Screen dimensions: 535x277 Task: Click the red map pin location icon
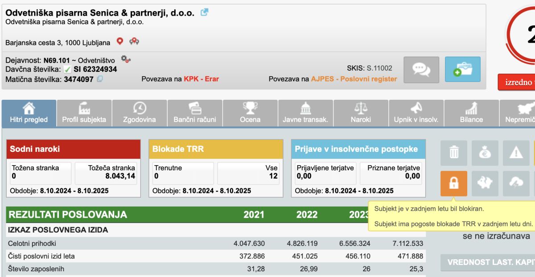(119, 41)
